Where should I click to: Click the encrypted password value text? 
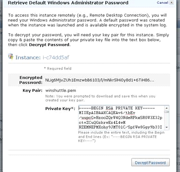click(100, 80)
